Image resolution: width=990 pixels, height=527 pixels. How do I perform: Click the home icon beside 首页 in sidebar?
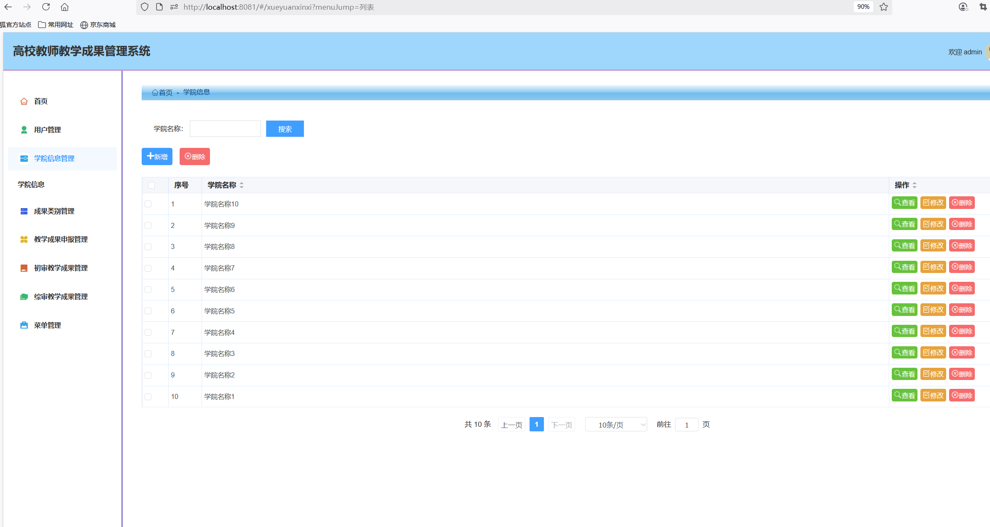(24, 101)
